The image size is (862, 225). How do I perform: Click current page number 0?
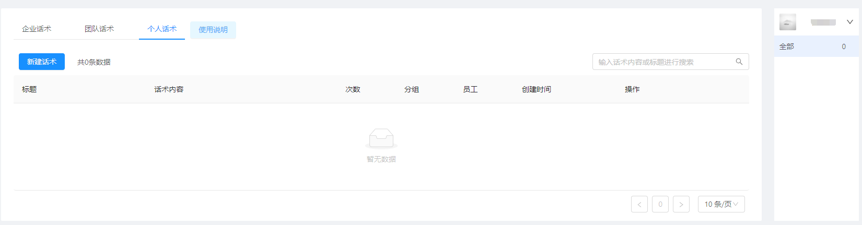tap(660, 204)
